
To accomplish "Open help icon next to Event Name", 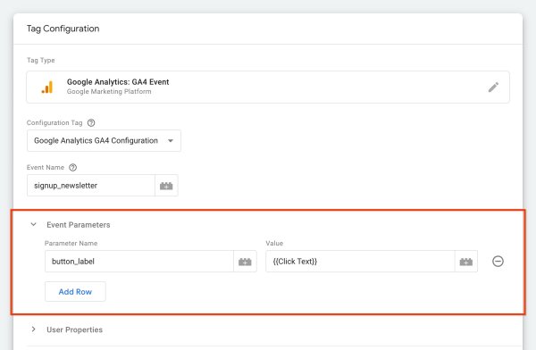I will 73,168.
